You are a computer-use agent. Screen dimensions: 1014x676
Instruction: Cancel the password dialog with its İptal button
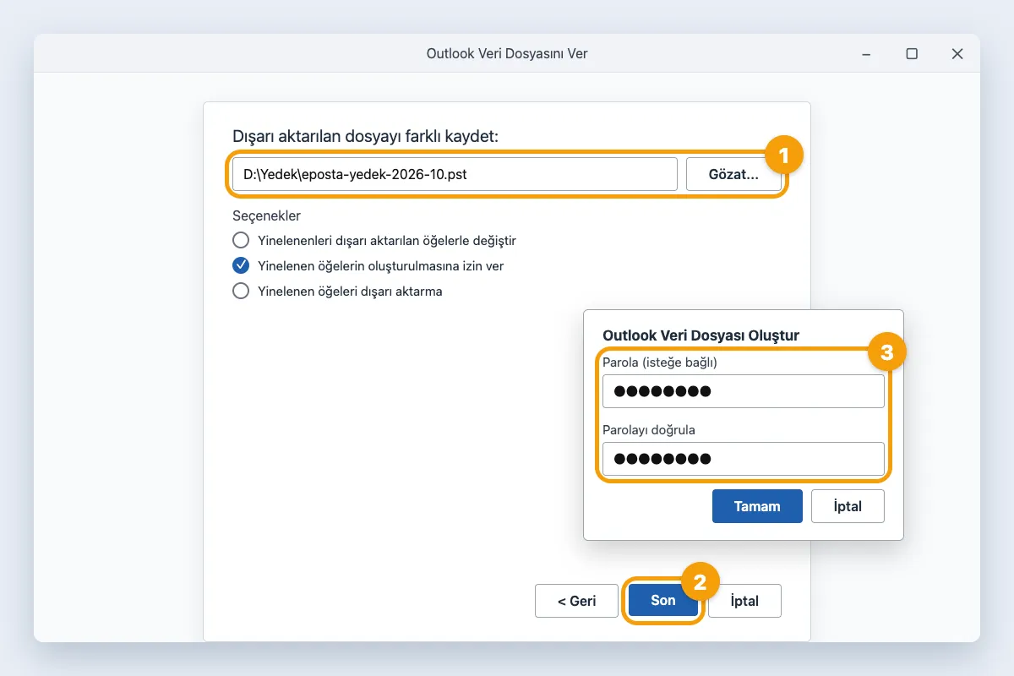(848, 506)
